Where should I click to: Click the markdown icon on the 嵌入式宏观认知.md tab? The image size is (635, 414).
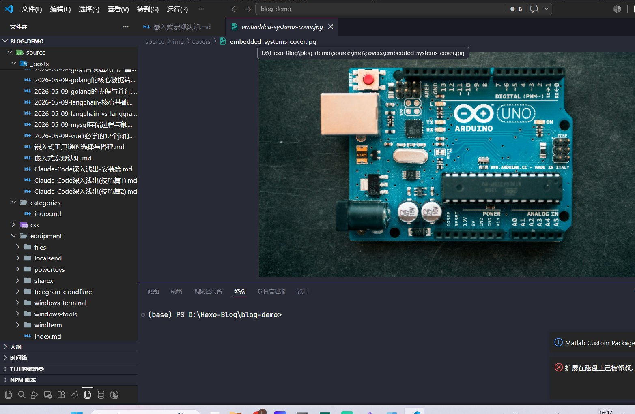click(146, 27)
